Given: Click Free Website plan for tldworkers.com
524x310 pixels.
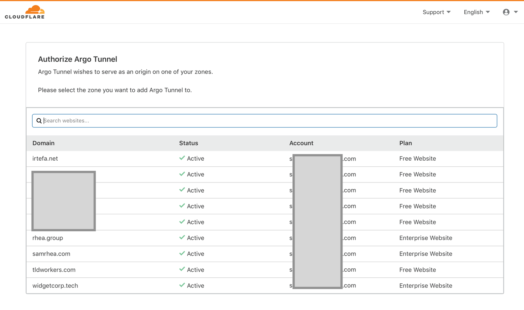Looking at the screenshot, I should tap(418, 270).
